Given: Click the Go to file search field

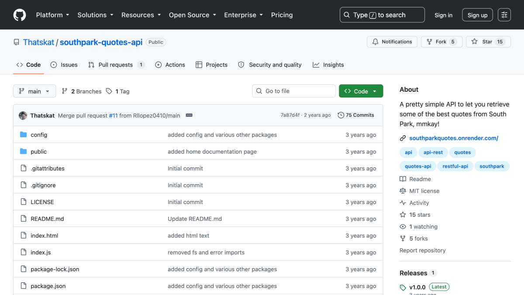Looking at the screenshot, I should 294,91.
